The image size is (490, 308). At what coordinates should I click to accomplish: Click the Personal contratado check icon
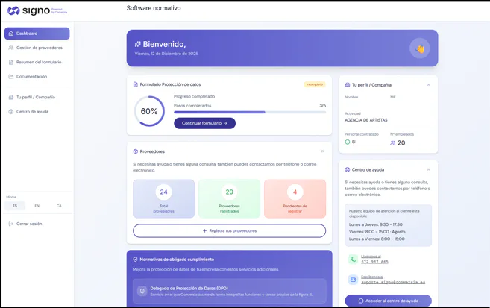pos(348,142)
